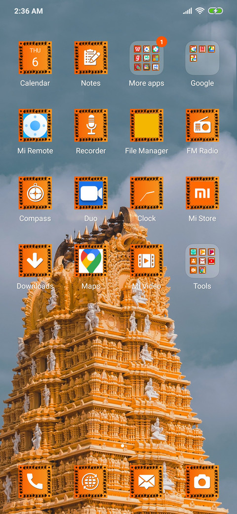Tap the "Mi Remote" label
237x514 pixels.
click(35, 151)
